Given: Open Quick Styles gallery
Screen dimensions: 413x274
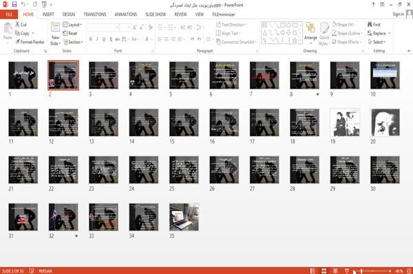Looking at the screenshot, I should (x=324, y=34).
